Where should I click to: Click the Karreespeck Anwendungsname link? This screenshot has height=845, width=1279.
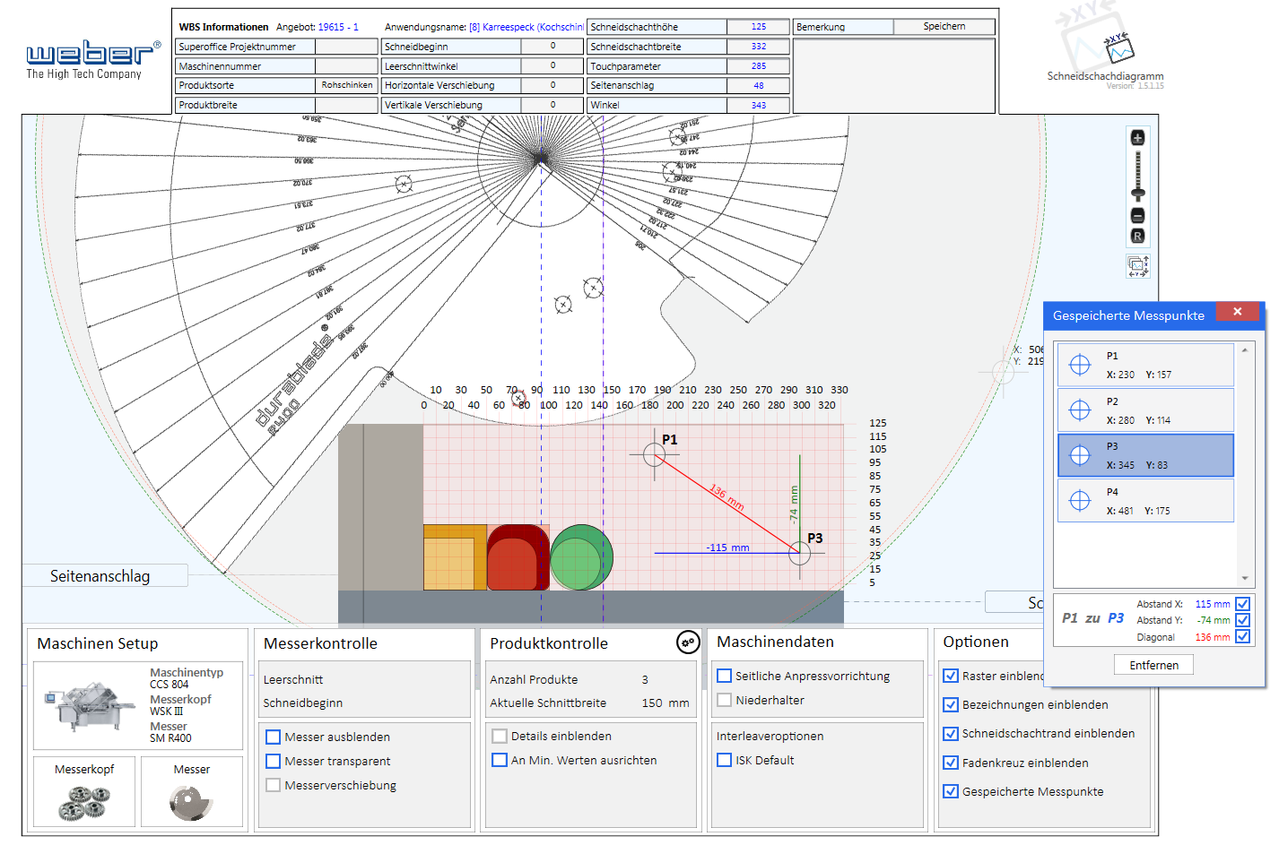[x=526, y=27]
